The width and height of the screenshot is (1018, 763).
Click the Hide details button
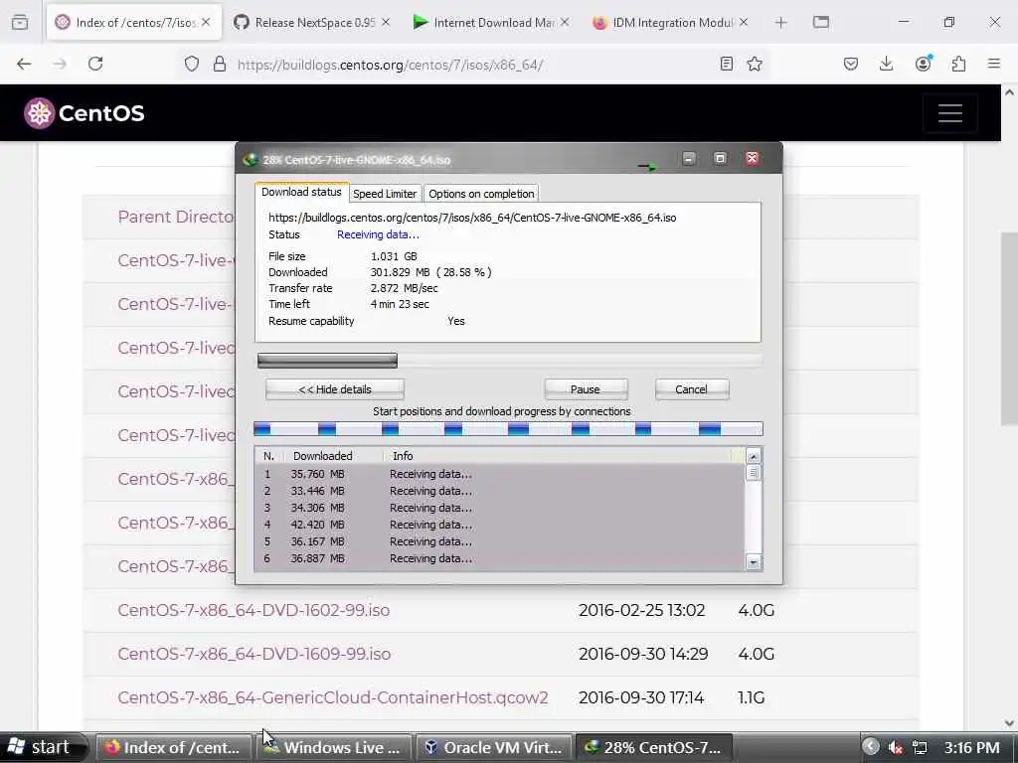point(335,389)
